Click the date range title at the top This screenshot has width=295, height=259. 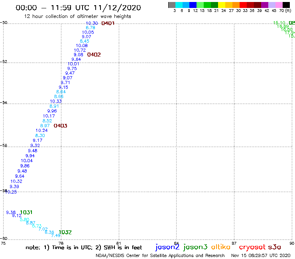pyautogui.click(x=78, y=8)
